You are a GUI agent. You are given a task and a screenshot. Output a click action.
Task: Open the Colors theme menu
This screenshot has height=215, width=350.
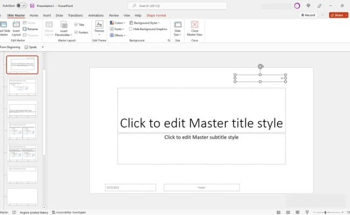117,23
